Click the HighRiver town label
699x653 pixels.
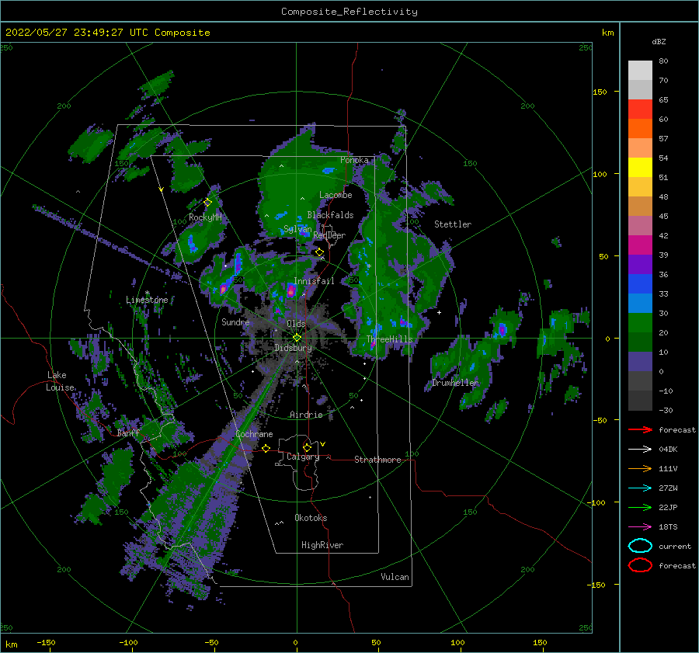coord(322,545)
